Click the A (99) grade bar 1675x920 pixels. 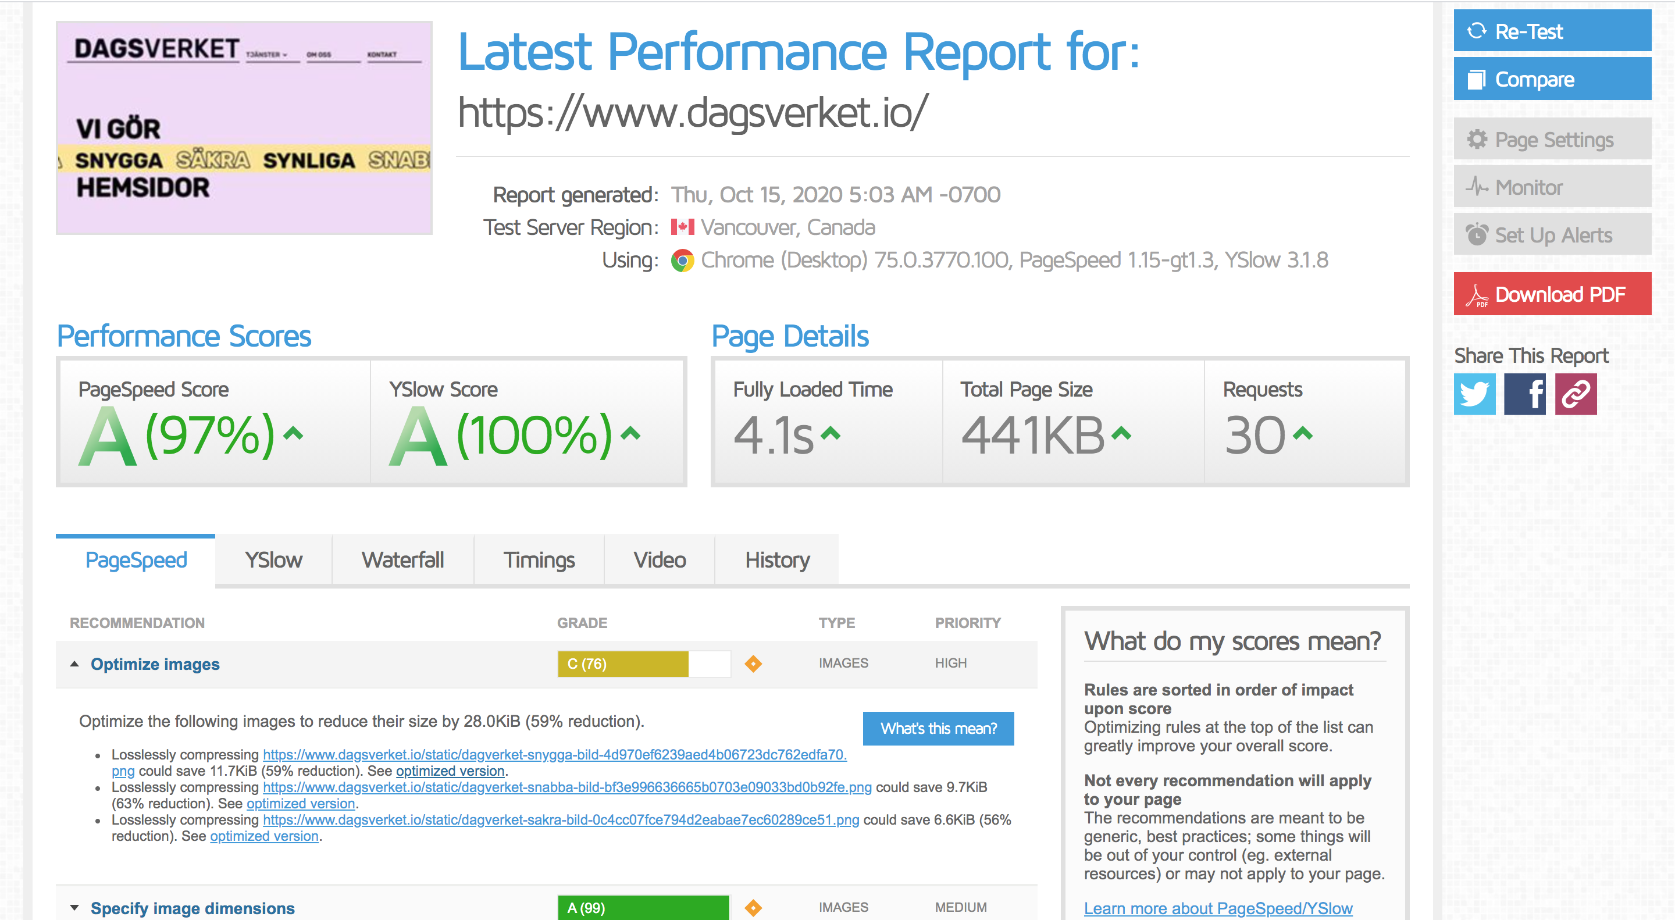pyautogui.click(x=644, y=908)
